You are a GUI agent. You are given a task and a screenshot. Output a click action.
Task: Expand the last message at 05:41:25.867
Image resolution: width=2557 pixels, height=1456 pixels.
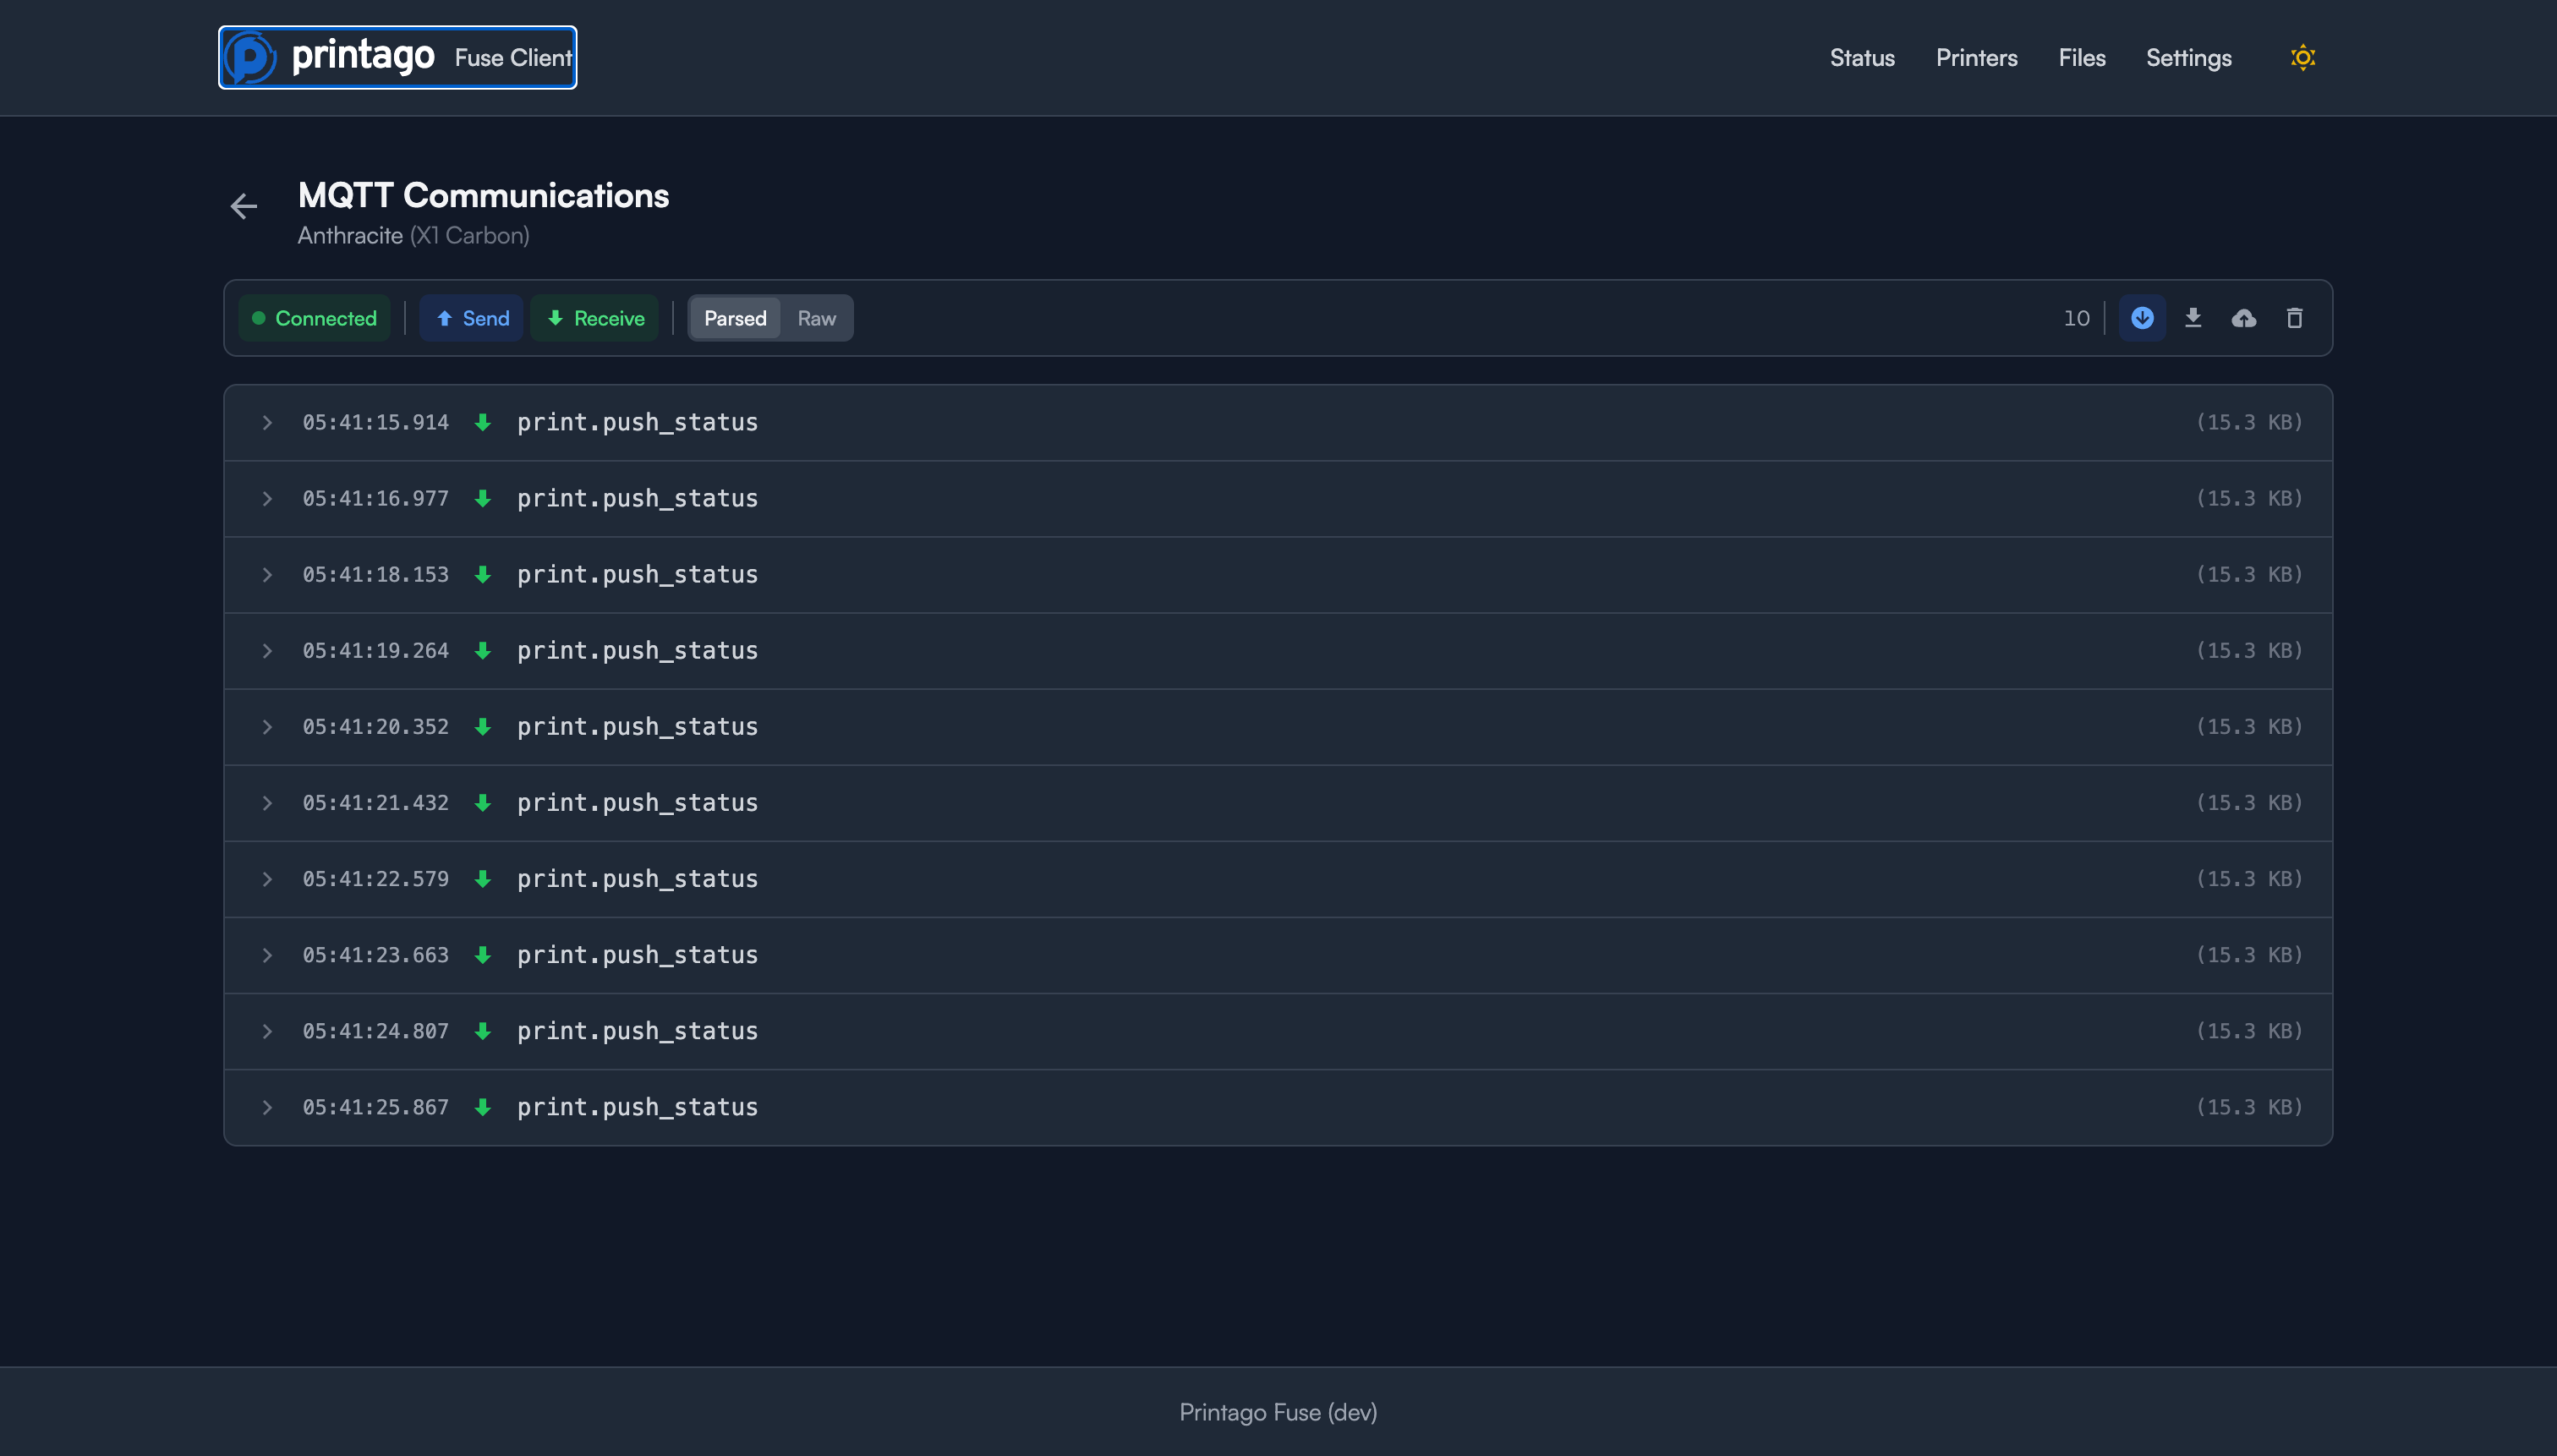tap(267, 1107)
